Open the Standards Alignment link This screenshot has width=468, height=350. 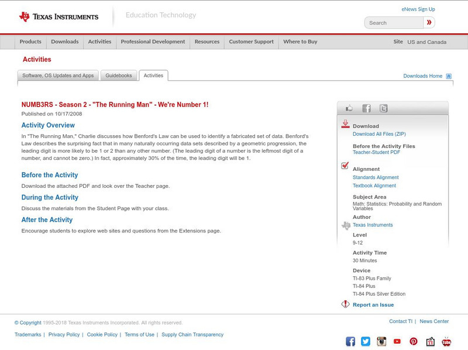coord(376,177)
